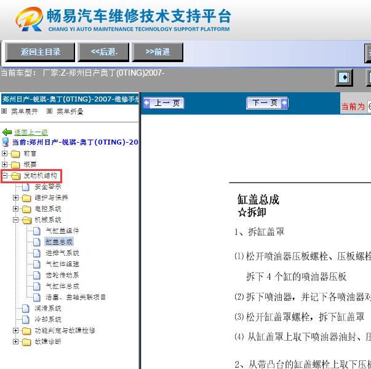Follow the 返回上一级 link
Viewport: 371px width, 369px height.
[31, 132]
